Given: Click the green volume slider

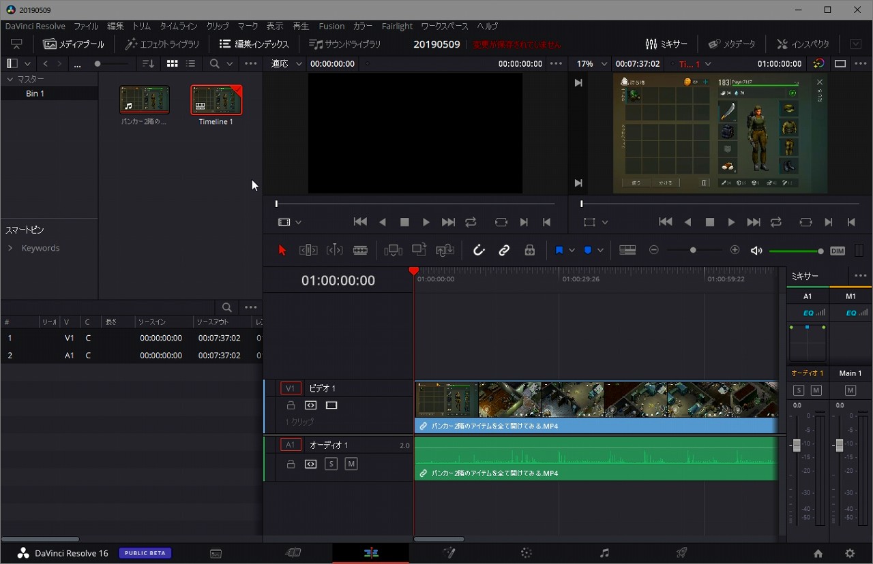Looking at the screenshot, I should [x=795, y=251].
